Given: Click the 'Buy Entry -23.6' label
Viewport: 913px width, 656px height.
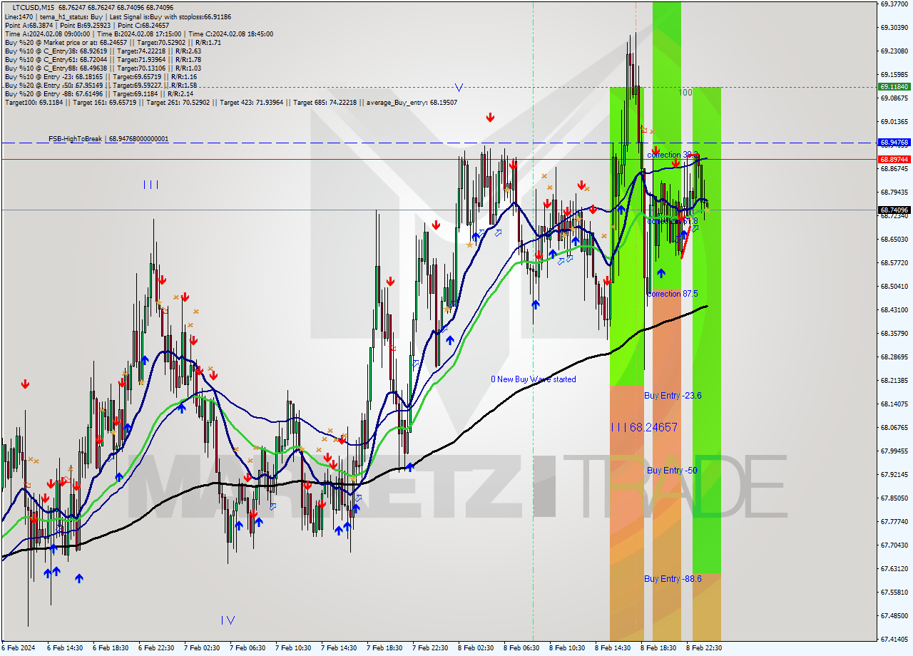Looking at the screenshot, I should pyautogui.click(x=673, y=395).
